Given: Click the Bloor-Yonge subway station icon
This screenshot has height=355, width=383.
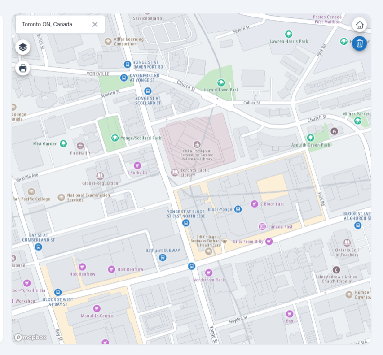Looking at the screenshot, I should [238, 209].
